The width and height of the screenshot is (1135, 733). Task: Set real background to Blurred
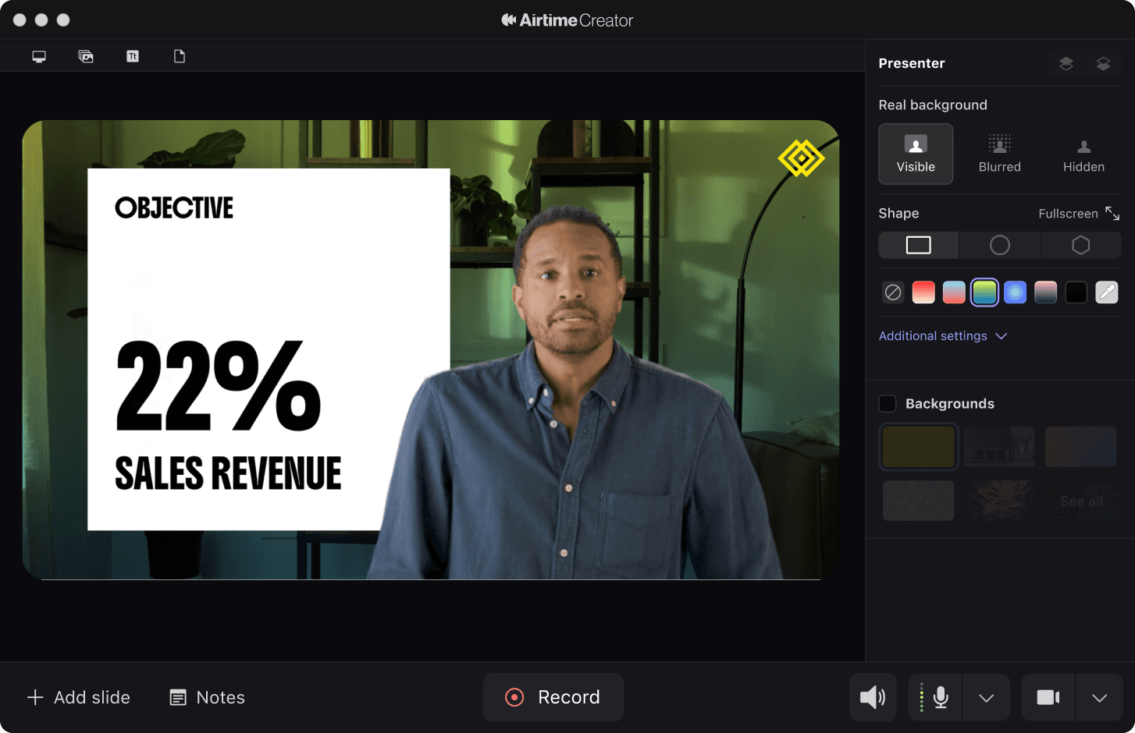click(x=999, y=154)
